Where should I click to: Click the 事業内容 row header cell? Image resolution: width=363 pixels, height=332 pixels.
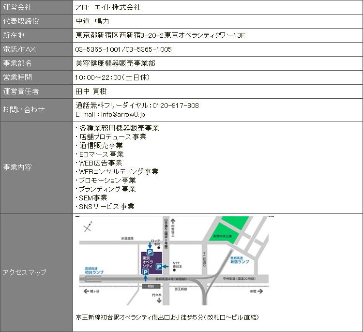click(37, 167)
